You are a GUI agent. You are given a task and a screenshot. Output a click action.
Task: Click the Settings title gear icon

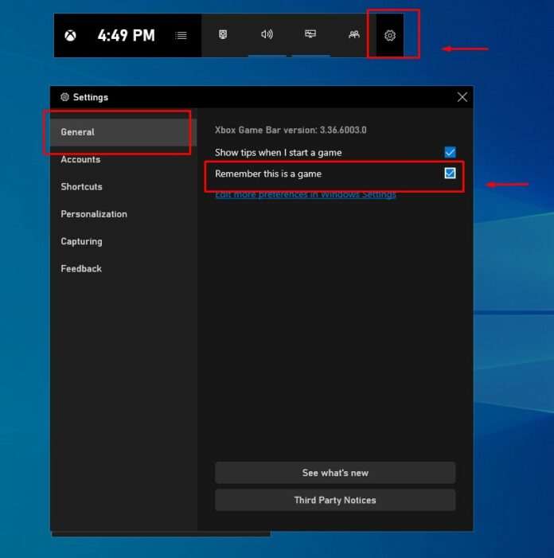tap(64, 97)
